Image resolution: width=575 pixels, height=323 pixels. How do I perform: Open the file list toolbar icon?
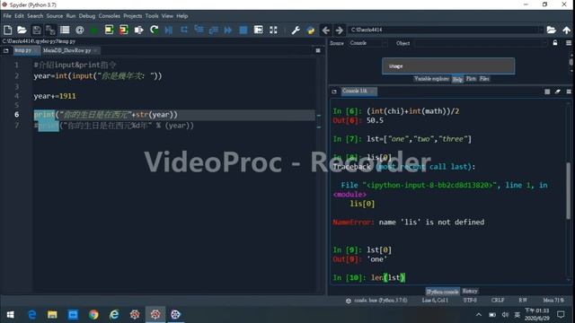(x=65, y=30)
